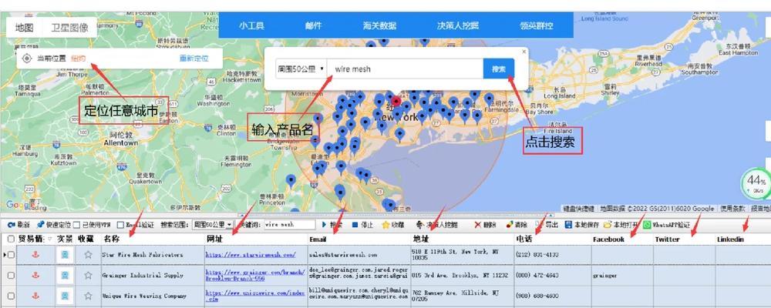Open the 邮件 menu
The image size is (771, 308).
pyautogui.click(x=313, y=26)
